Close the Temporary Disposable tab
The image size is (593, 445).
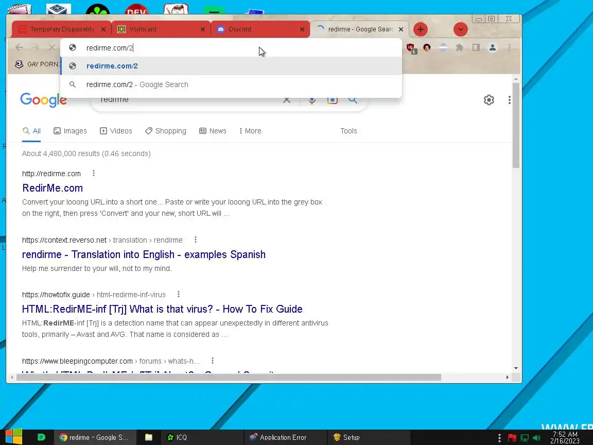point(103,29)
